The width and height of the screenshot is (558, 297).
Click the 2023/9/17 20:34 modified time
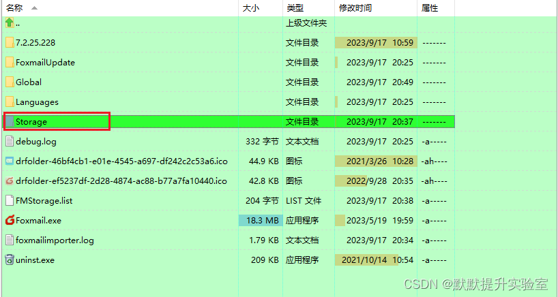pos(380,240)
